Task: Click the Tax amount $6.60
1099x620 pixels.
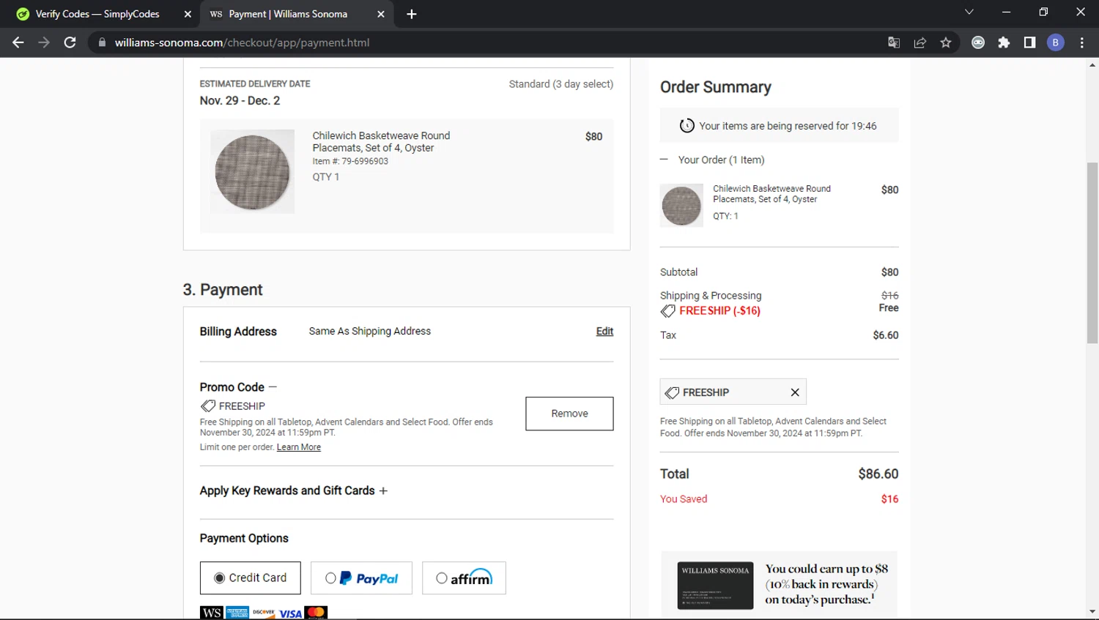Action: click(885, 335)
